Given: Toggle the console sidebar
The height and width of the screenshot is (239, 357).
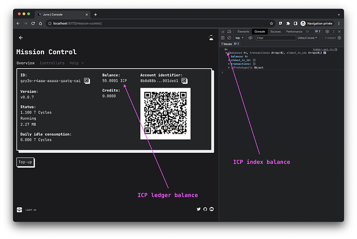Looking at the screenshot, I should tap(222, 38).
